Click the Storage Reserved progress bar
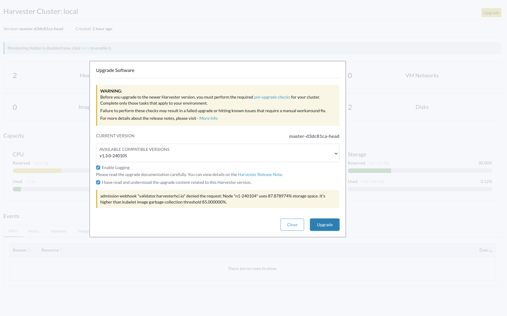The width and height of the screenshot is (507, 316). point(420,171)
